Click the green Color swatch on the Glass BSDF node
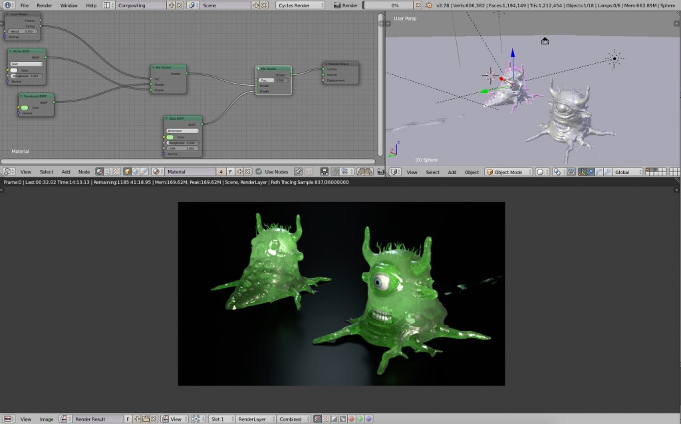 [170, 137]
